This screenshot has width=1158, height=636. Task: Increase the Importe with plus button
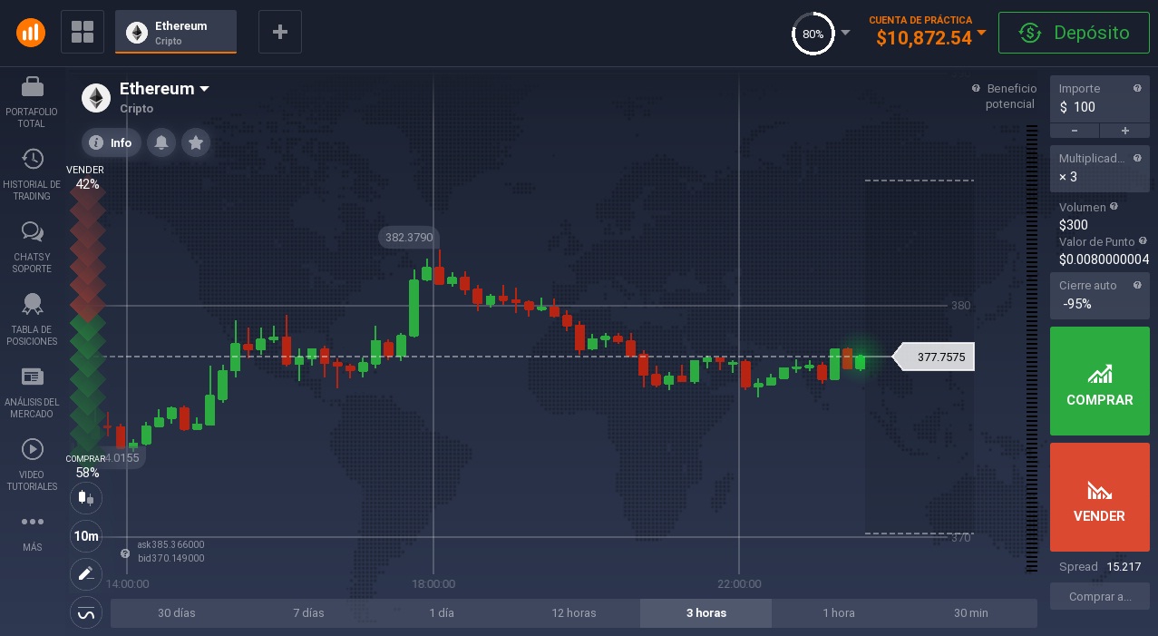tap(1124, 131)
